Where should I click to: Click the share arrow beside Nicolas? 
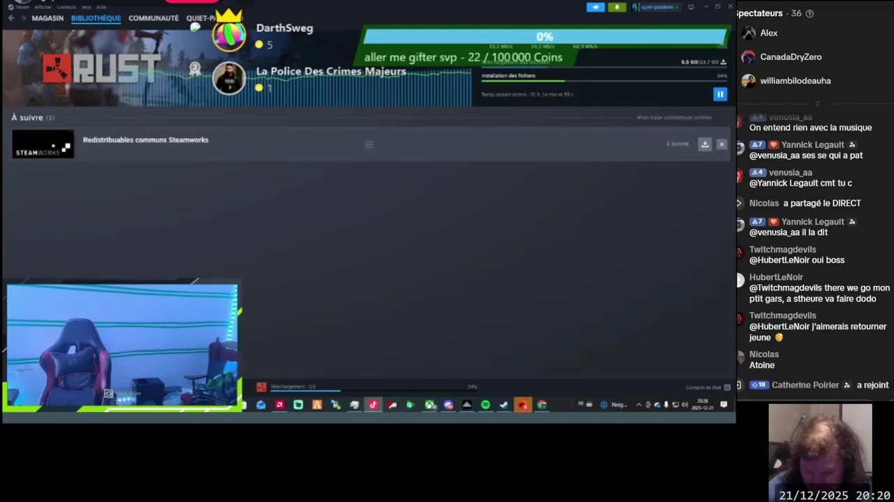740,204
